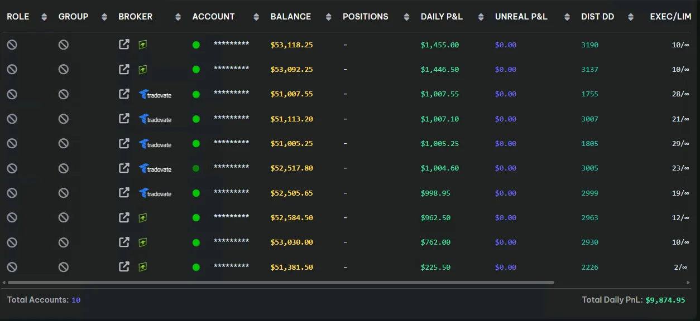The width and height of the screenshot is (700, 321).
Task: Open external link for $53,092.25 account
Action: (124, 69)
